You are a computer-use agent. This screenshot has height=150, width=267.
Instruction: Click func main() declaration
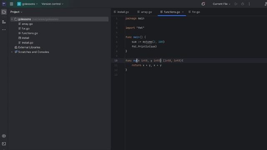coord(136,37)
